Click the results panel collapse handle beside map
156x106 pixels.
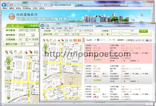tap(83, 40)
